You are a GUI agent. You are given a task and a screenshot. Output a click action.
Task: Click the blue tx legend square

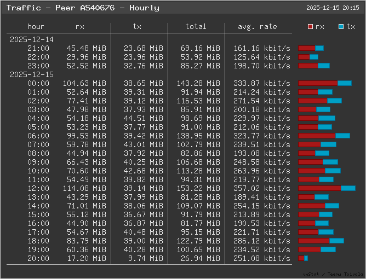click(x=341, y=26)
